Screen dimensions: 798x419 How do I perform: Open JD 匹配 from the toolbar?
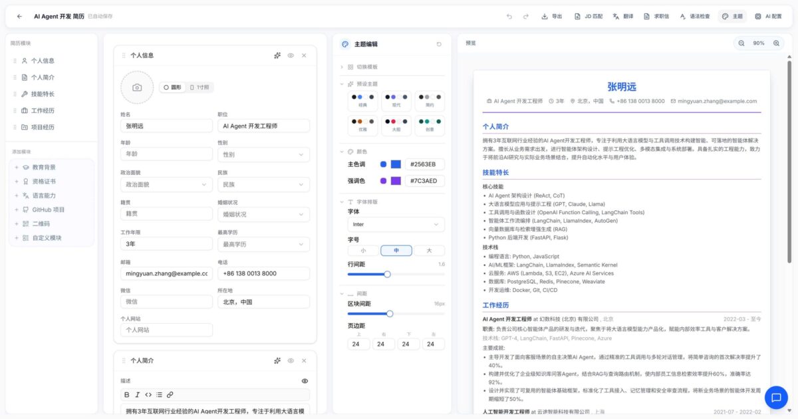[x=588, y=17]
